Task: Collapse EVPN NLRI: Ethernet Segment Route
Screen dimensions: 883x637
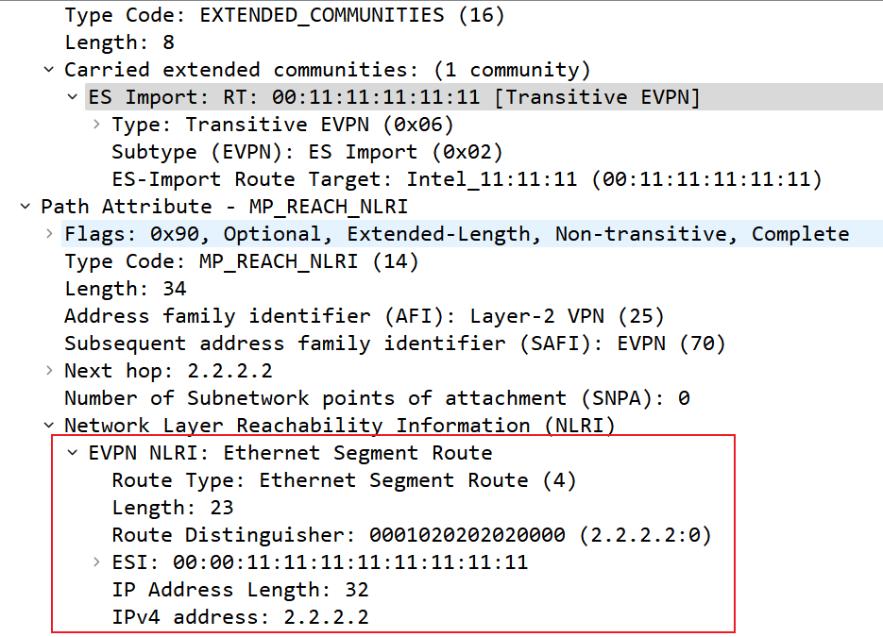Action: point(73,453)
